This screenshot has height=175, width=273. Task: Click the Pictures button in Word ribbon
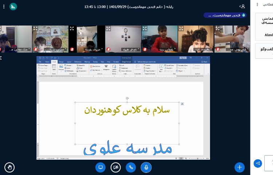click(61, 67)
